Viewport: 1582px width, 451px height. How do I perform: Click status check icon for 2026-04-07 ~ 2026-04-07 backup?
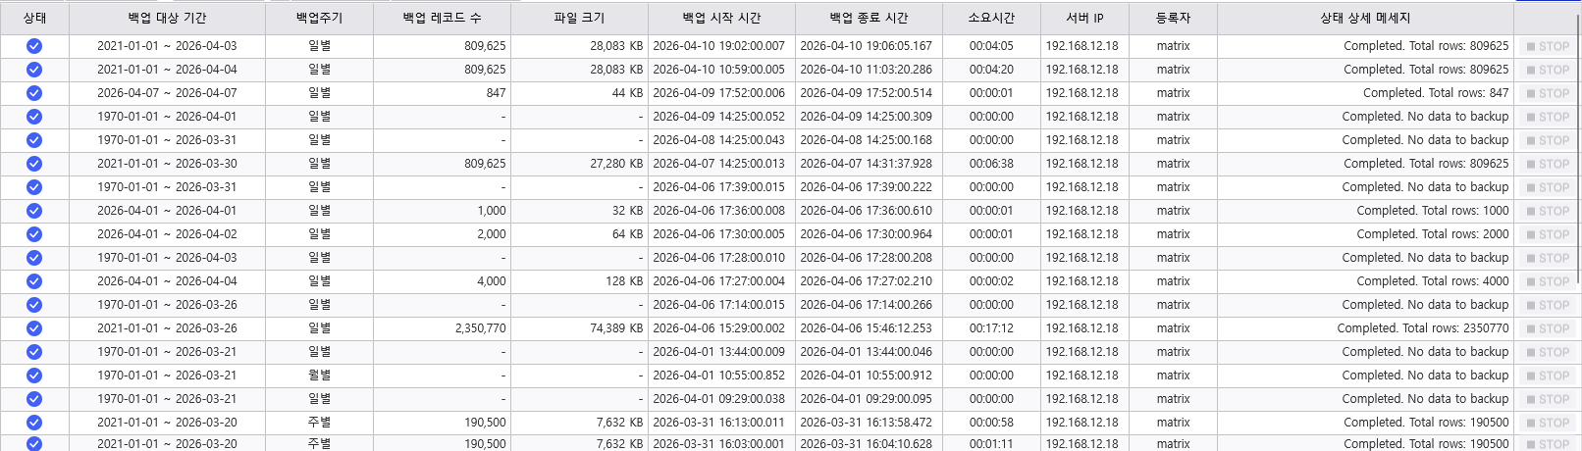pos(34,93)
